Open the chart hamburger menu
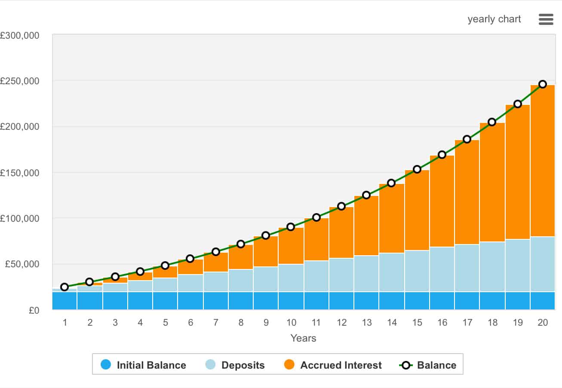The width and height of the screenshot is (562, 388). click(x=546, y=19)
